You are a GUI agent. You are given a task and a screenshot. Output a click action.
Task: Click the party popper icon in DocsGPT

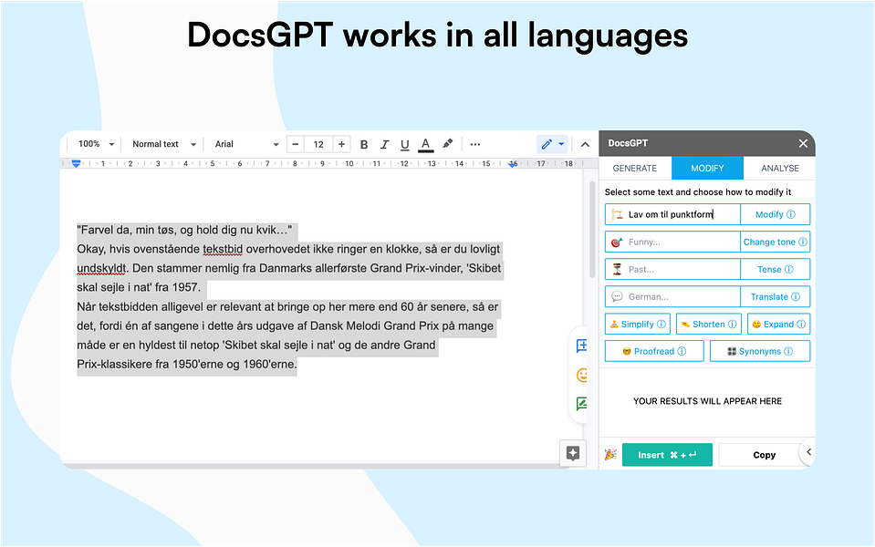pyautogui.click(x=609, y=453)
